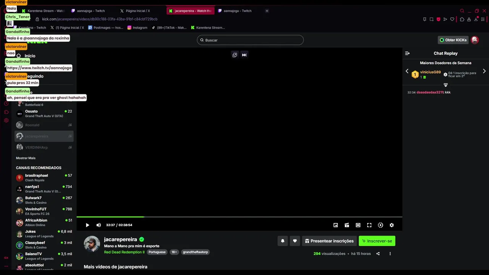The width and height of the screenshot is (489, 275).
Task: Toggle the browser ad blocker shield
Action: [438, 19]
